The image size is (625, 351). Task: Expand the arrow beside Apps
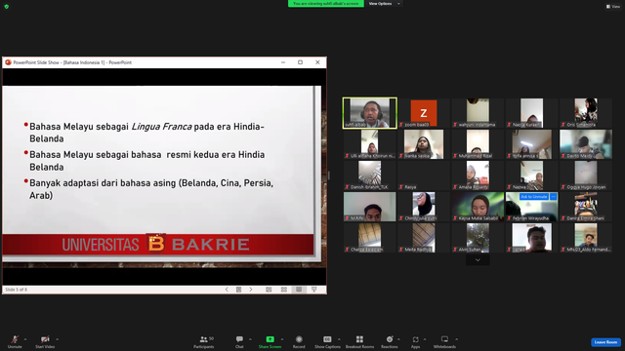pyautogui.click(x=425, y=339)
